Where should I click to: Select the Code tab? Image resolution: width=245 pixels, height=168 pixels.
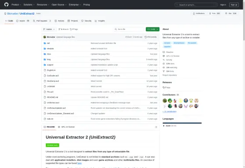(x=9, y=21)
